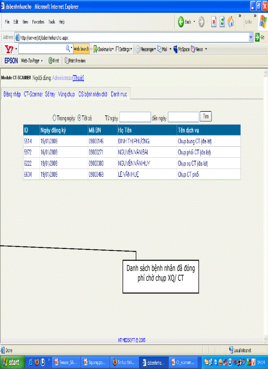Click the Thoát logout link

coord(78,78)
